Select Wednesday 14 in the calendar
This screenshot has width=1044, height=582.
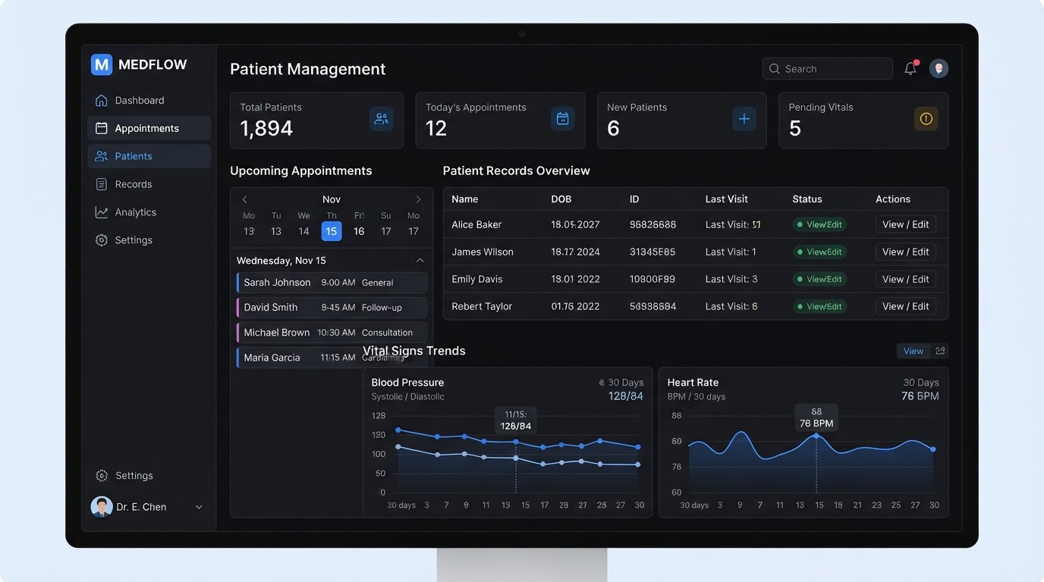[x=303, y=231]
